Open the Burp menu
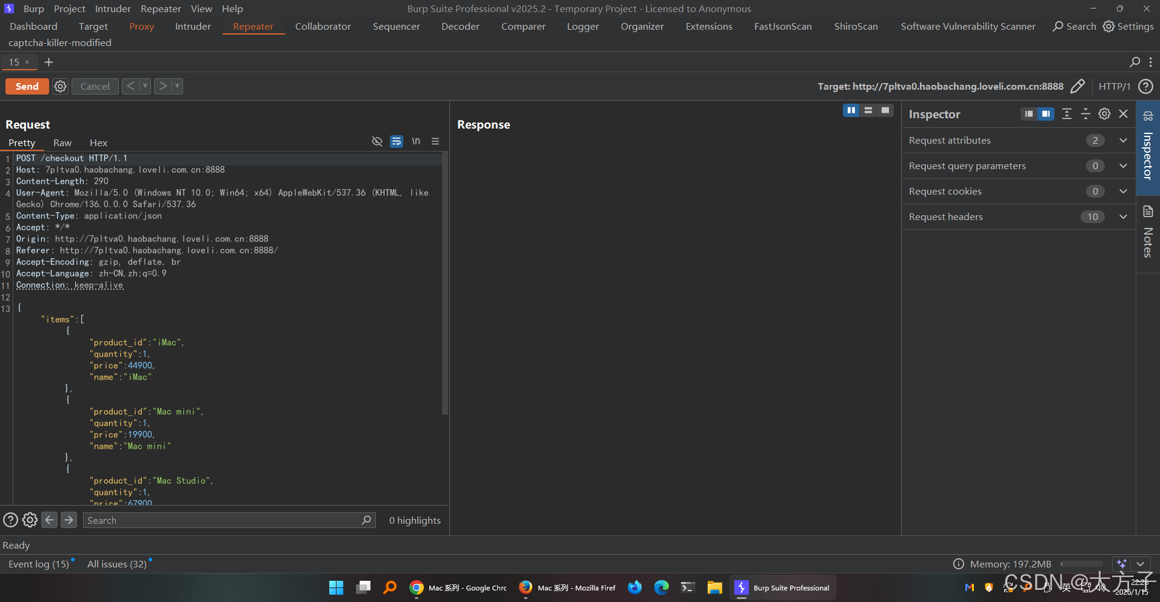 34,9
